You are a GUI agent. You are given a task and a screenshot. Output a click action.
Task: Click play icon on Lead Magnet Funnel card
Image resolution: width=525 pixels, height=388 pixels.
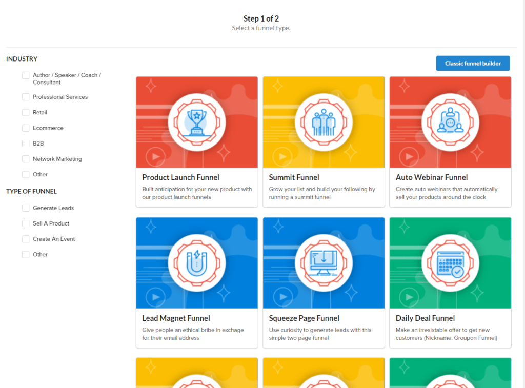click(x=156, y=297)
